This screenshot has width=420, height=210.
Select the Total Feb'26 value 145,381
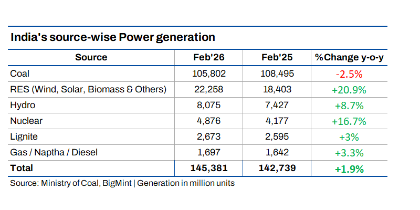(x=208, y=168)
